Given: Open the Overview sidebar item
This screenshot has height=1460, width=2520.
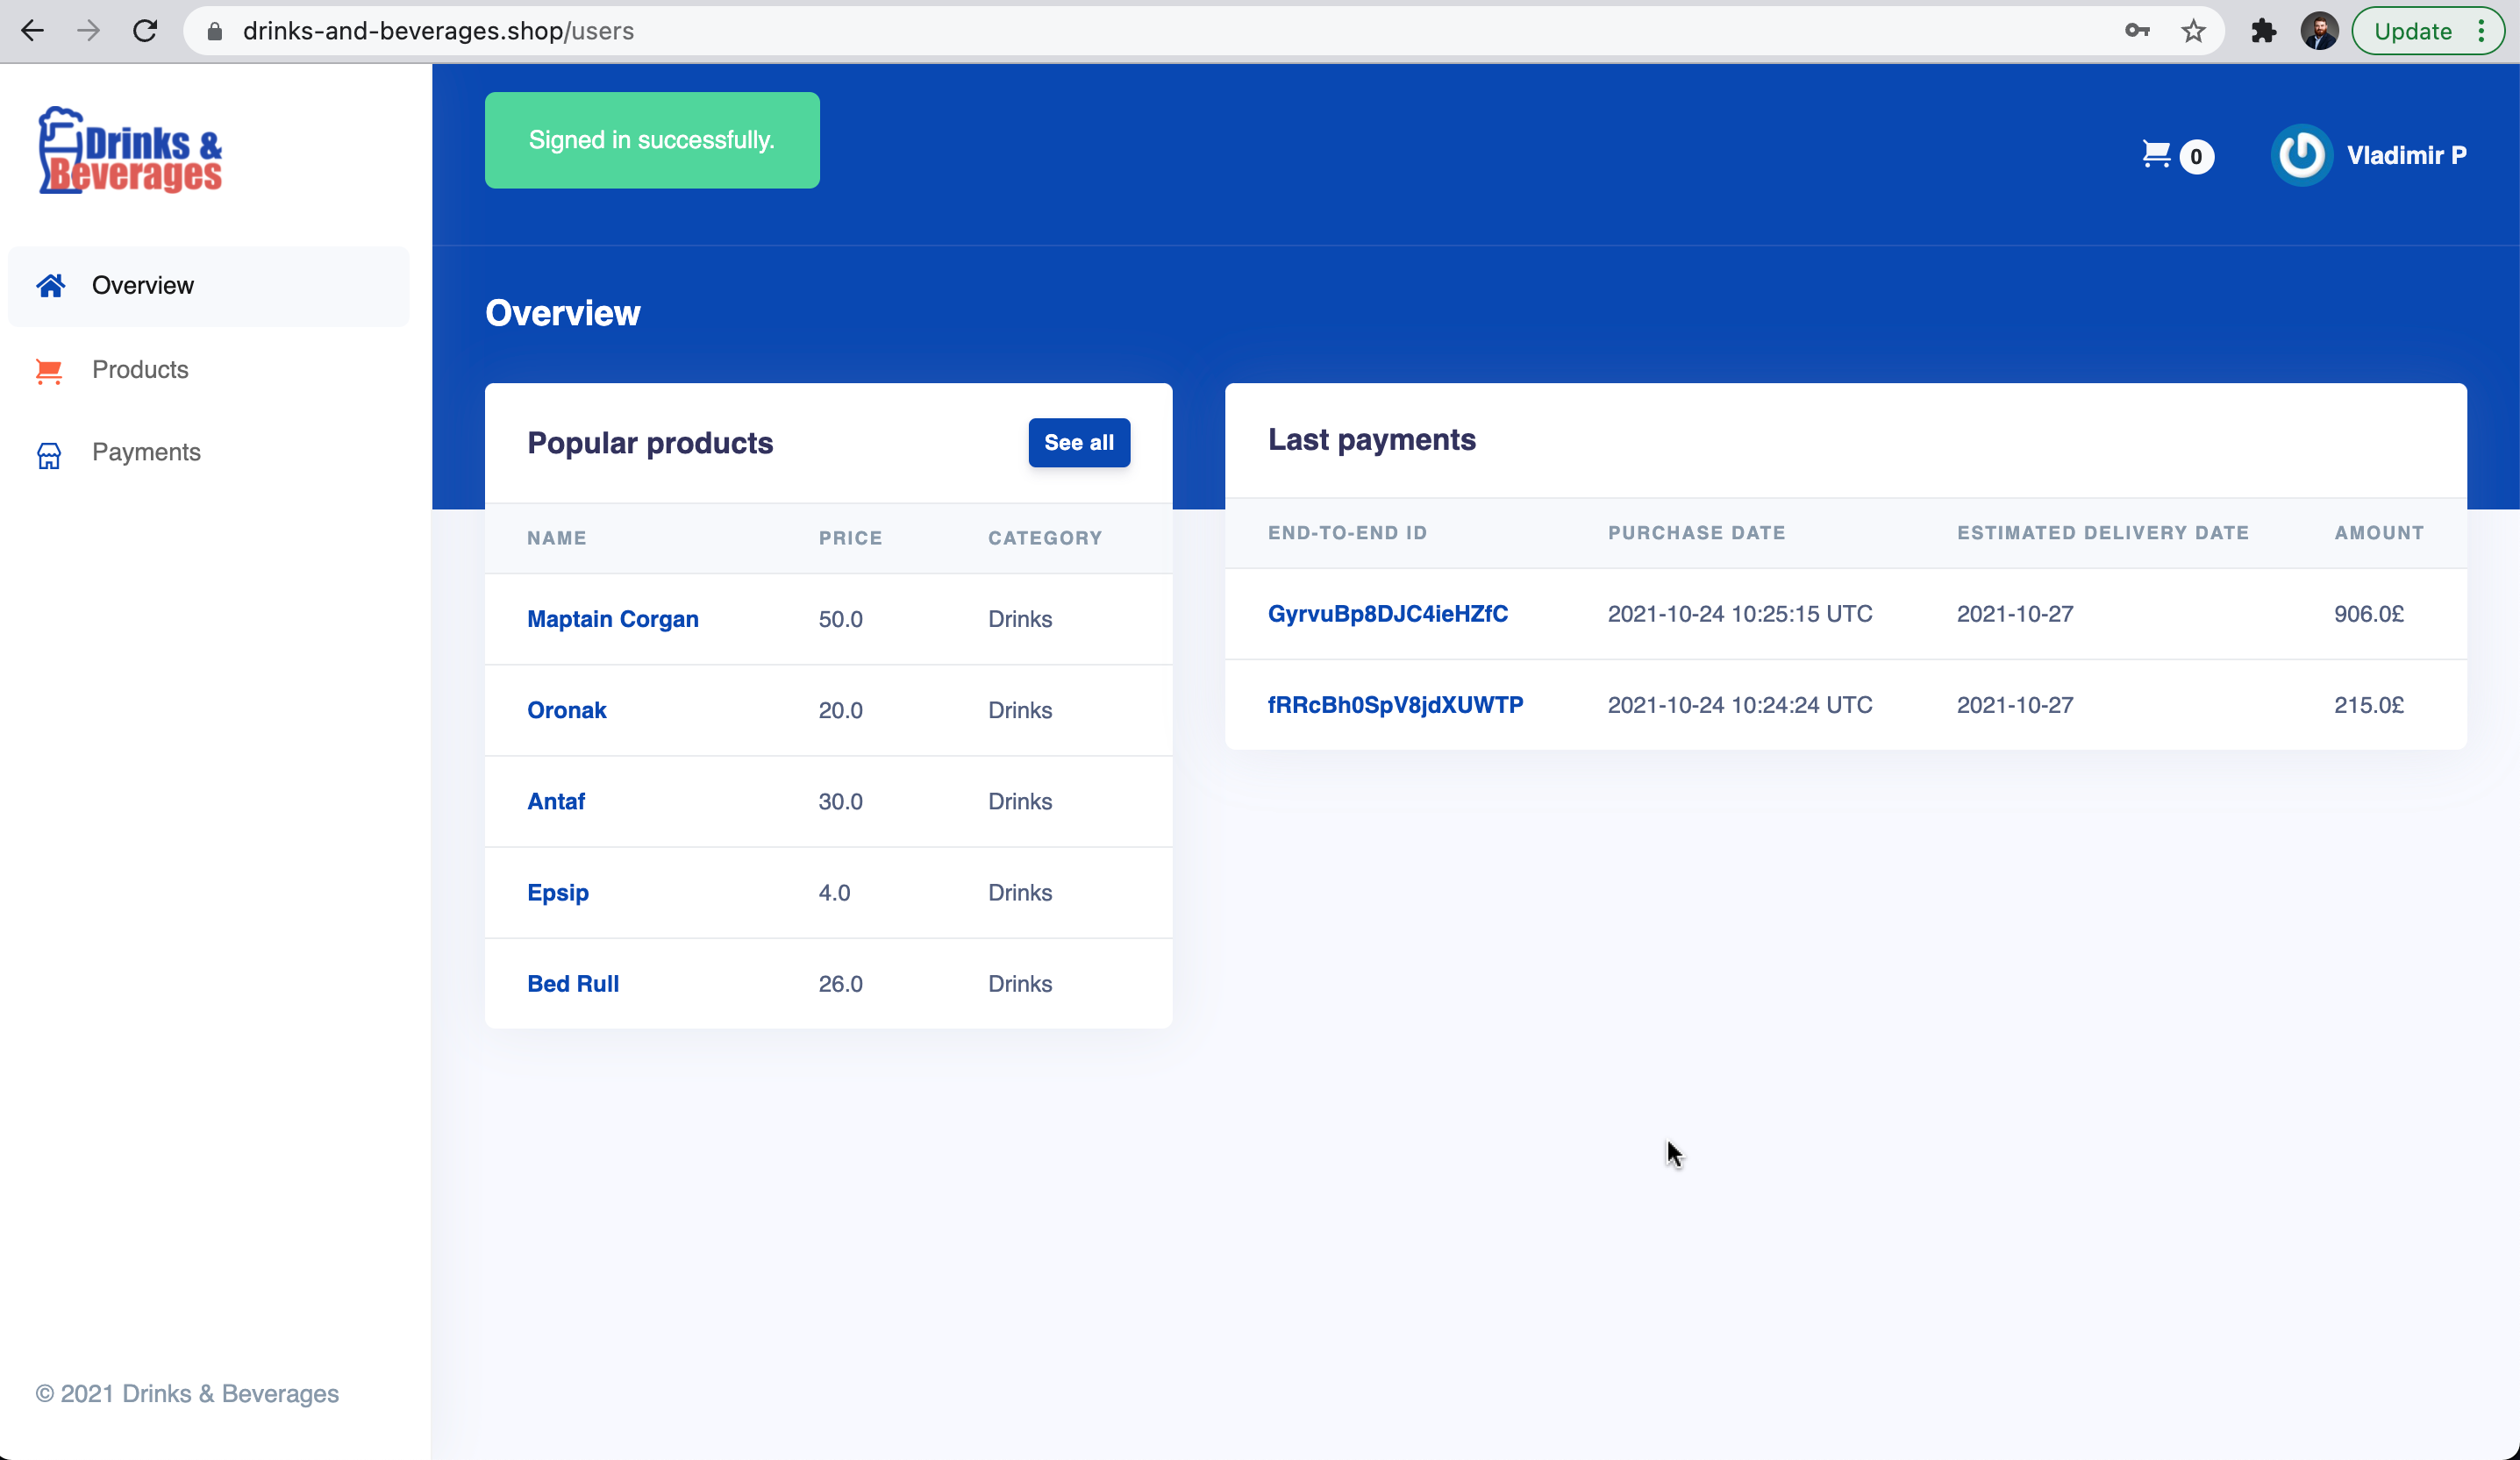Looking at the screenshot, I should click(142, 285).
